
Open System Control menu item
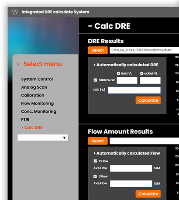(37, 79)
